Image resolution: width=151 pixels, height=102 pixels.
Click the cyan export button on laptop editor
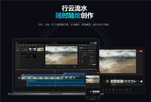95,43
